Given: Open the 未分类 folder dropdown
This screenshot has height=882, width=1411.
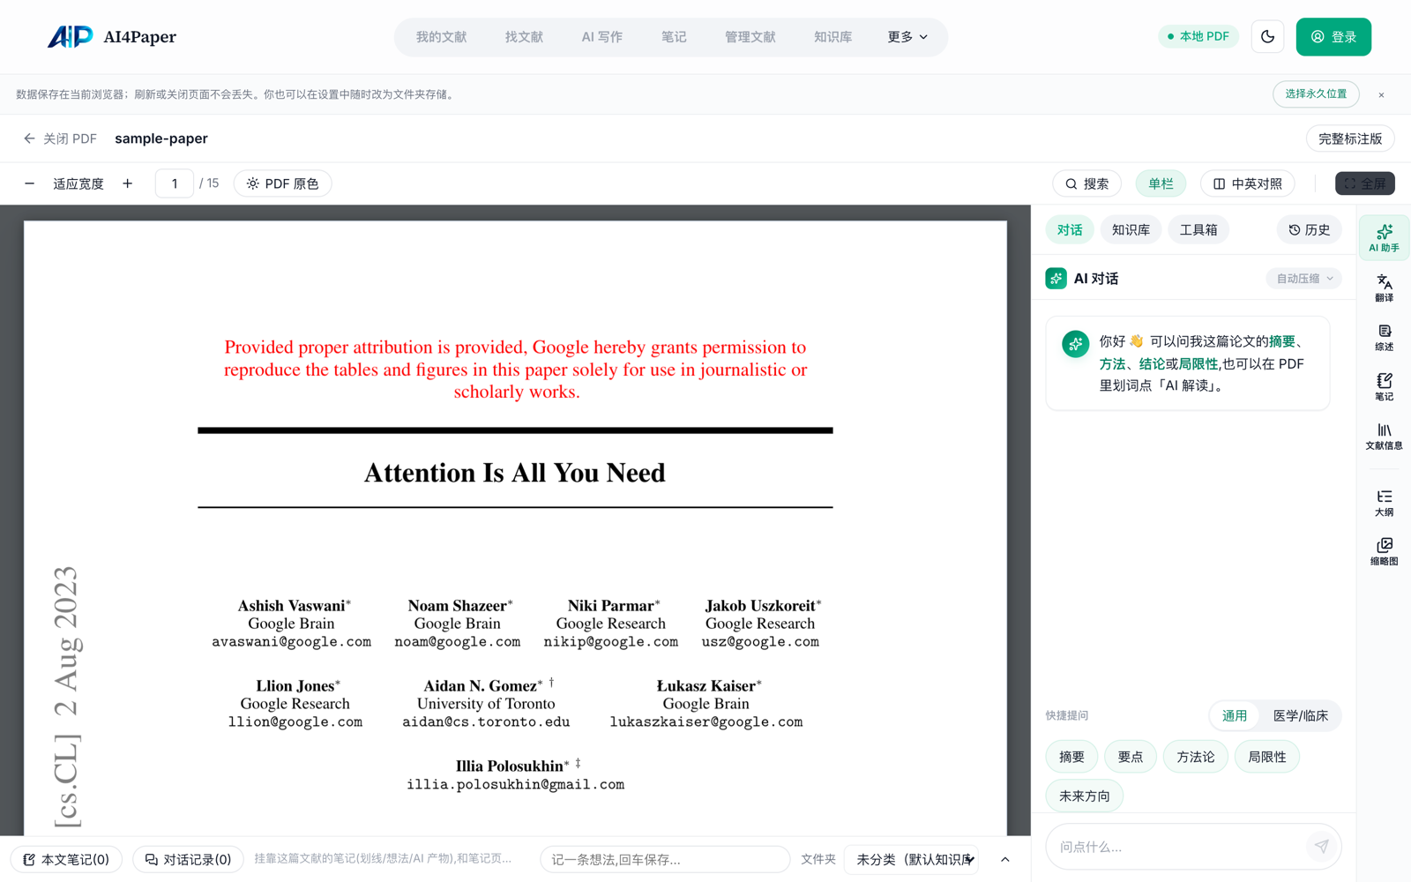Looking at the screenshot, I should click(x=915, y=859).
